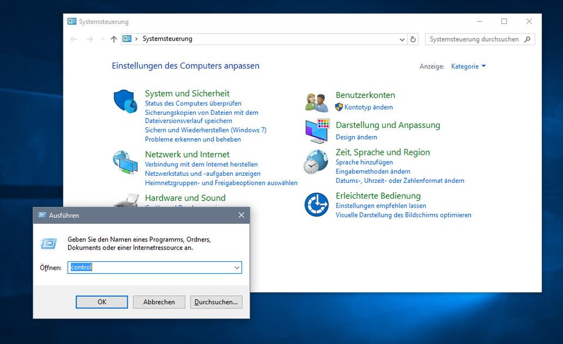
Task: Click the Zeit, Sprache und Region clock icon
Action: point(316,162)
